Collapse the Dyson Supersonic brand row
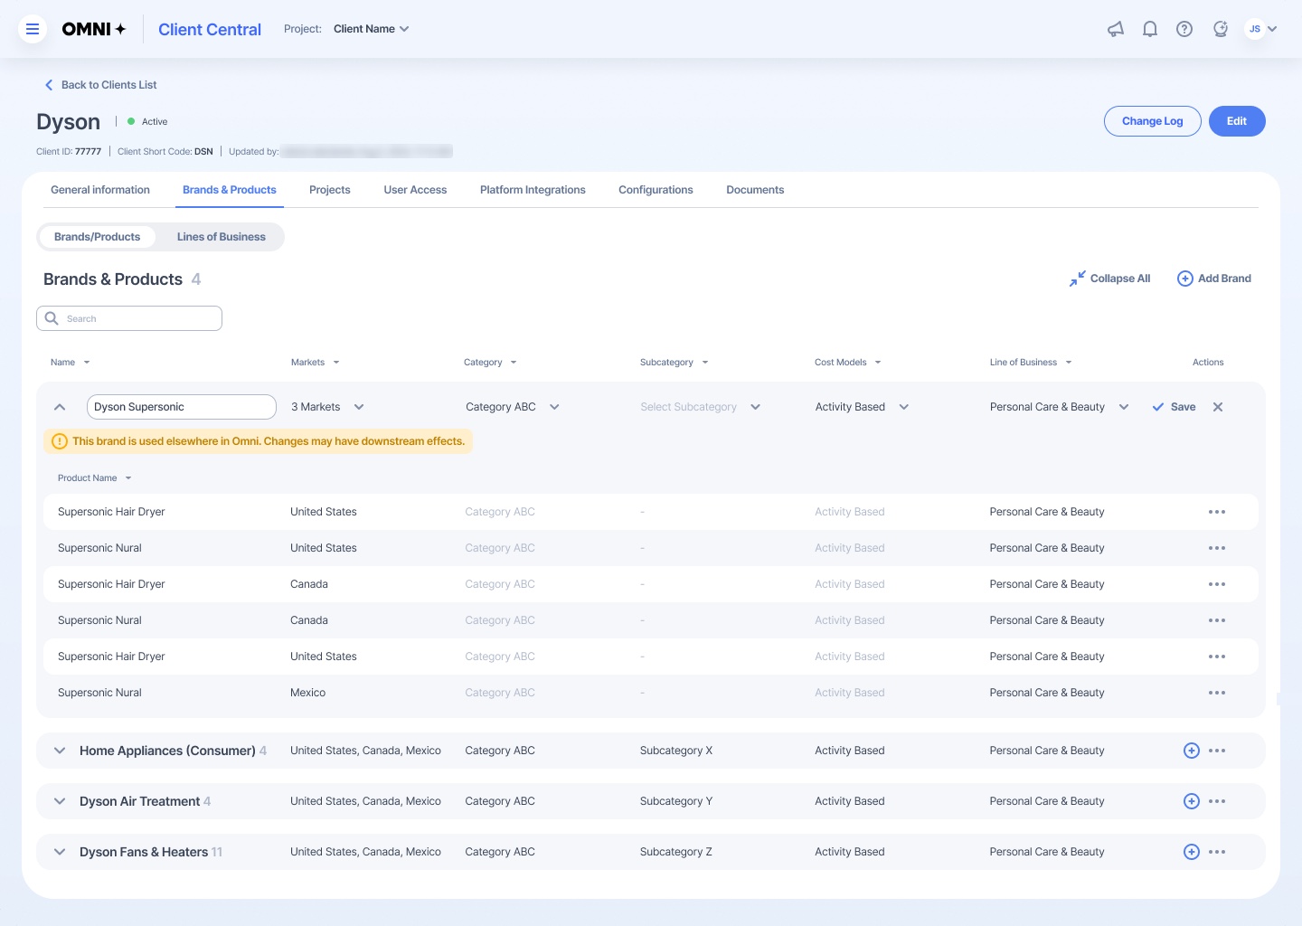This screenshot has width=1302, height=926. 60,407
